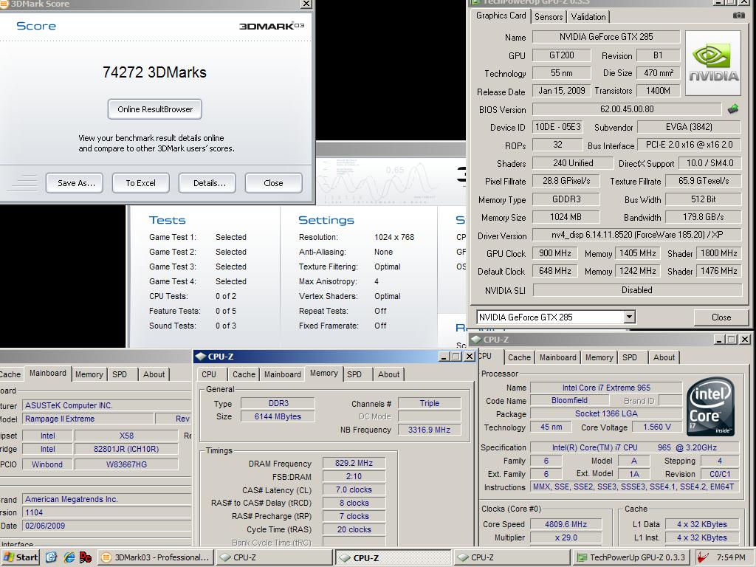The width and height of the screenshot is (756, 567).
Task: Click the NB Frequency value 3316.9 MHz
Action: 429,430
